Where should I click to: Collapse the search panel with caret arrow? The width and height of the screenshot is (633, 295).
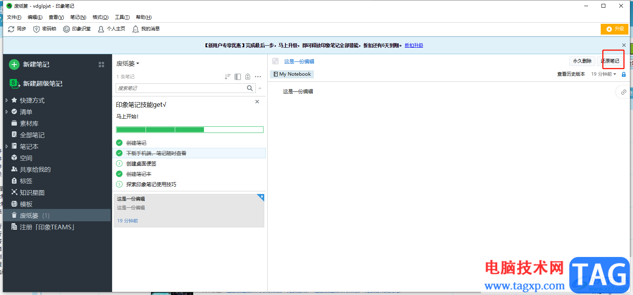tap(260, 88)
